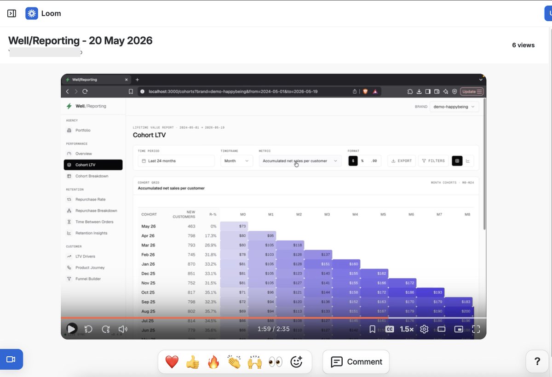Open the FILTERS button
Screen dimensions: 552x377
[433, 161]
